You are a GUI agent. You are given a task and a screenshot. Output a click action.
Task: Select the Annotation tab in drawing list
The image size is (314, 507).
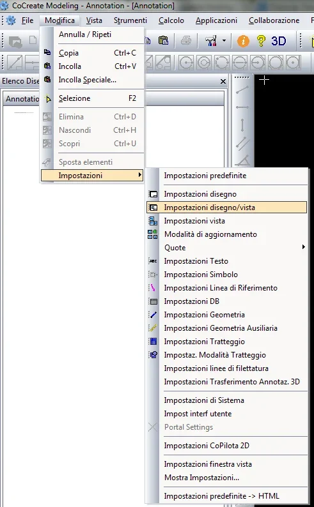point(22,99)
